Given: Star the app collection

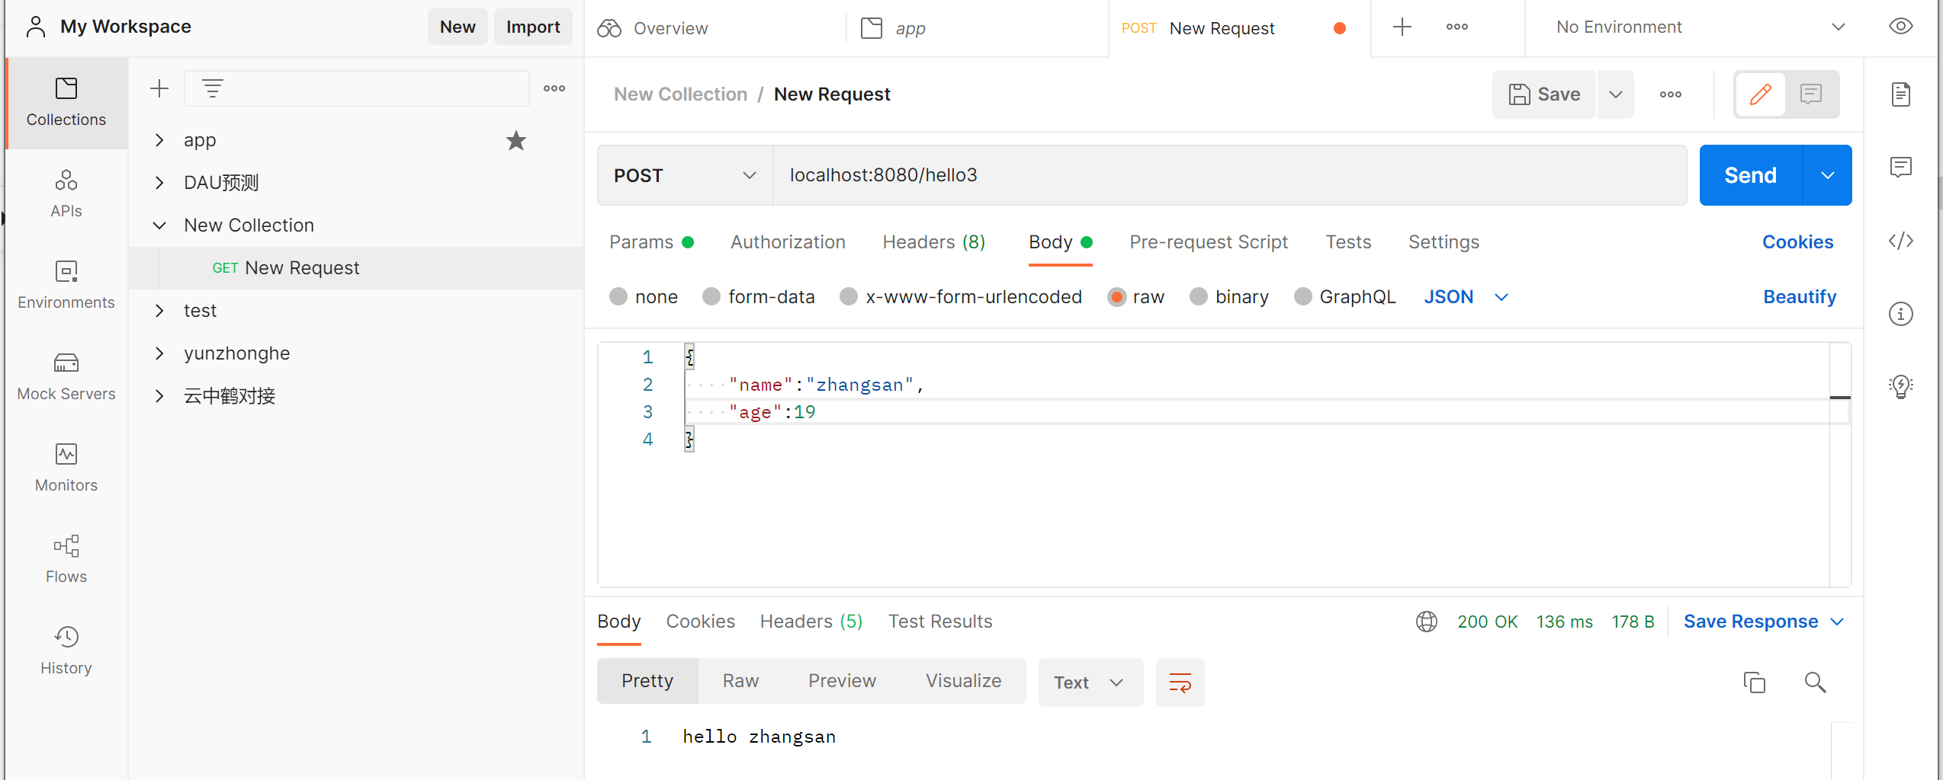Looking at the screenshot, I should click(x=516, y=140).
